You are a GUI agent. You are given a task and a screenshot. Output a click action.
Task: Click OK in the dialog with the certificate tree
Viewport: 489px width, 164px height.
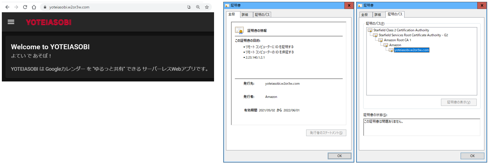pos(472,156)
